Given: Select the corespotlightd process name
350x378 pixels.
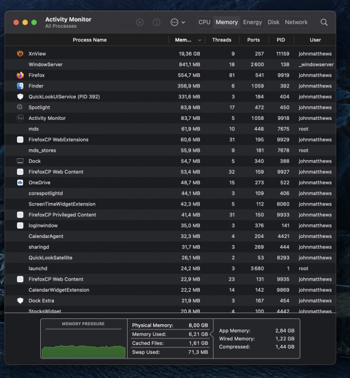Looking at the screenshot, I should coord(46,193).
